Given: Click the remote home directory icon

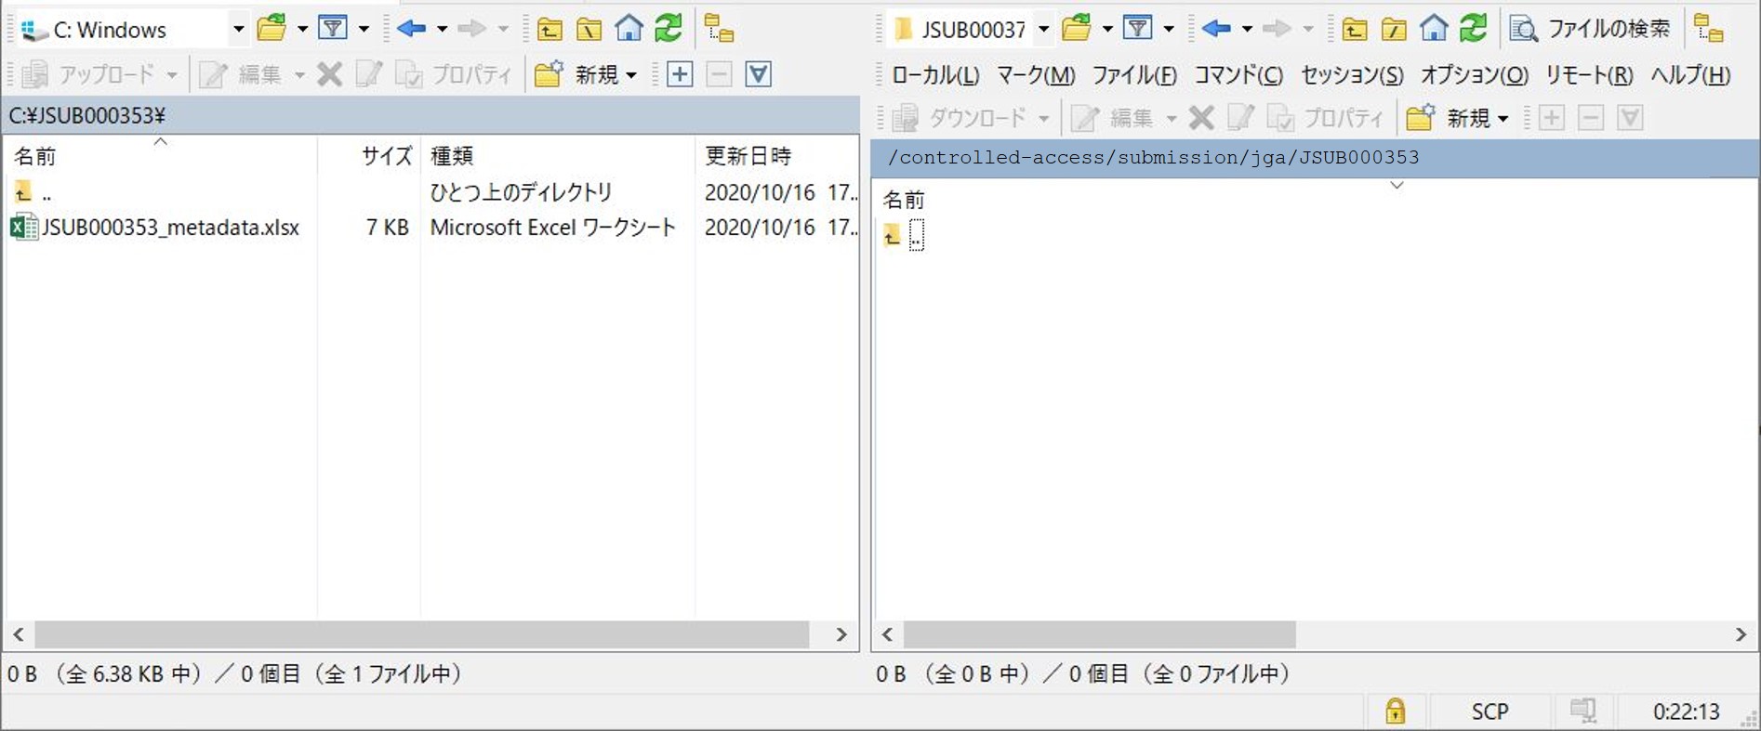Looking at the screenshot, I should coord(1433,29).
